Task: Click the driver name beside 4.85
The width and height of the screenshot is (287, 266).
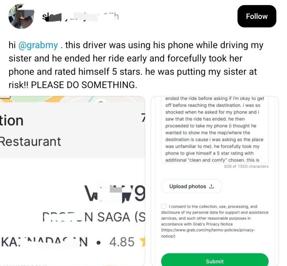Action: 44,242
